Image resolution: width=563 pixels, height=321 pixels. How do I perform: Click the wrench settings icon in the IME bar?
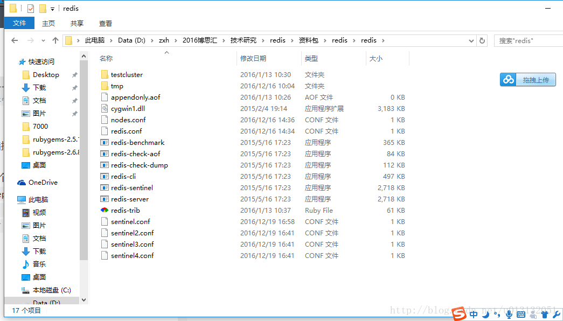(x=557, y=315)
